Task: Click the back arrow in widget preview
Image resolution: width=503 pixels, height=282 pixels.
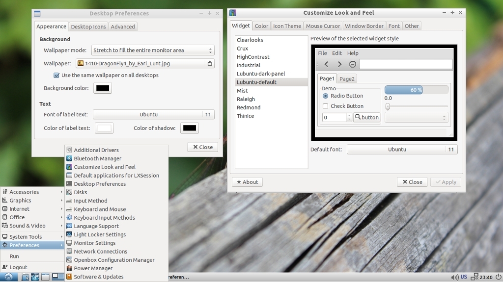Action: (x=326, y=64)
